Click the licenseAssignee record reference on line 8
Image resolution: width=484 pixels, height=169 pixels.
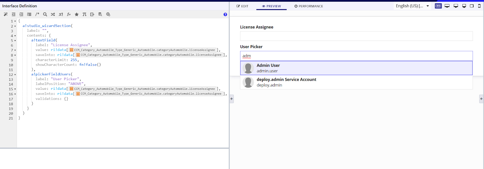pos(149,55)
